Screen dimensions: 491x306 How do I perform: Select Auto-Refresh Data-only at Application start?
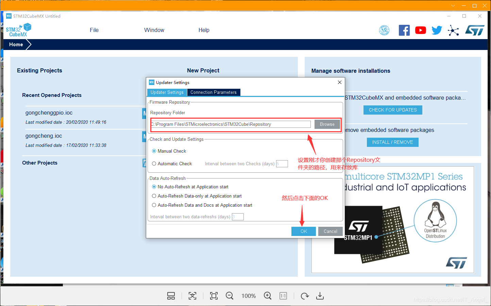(154, 196)
